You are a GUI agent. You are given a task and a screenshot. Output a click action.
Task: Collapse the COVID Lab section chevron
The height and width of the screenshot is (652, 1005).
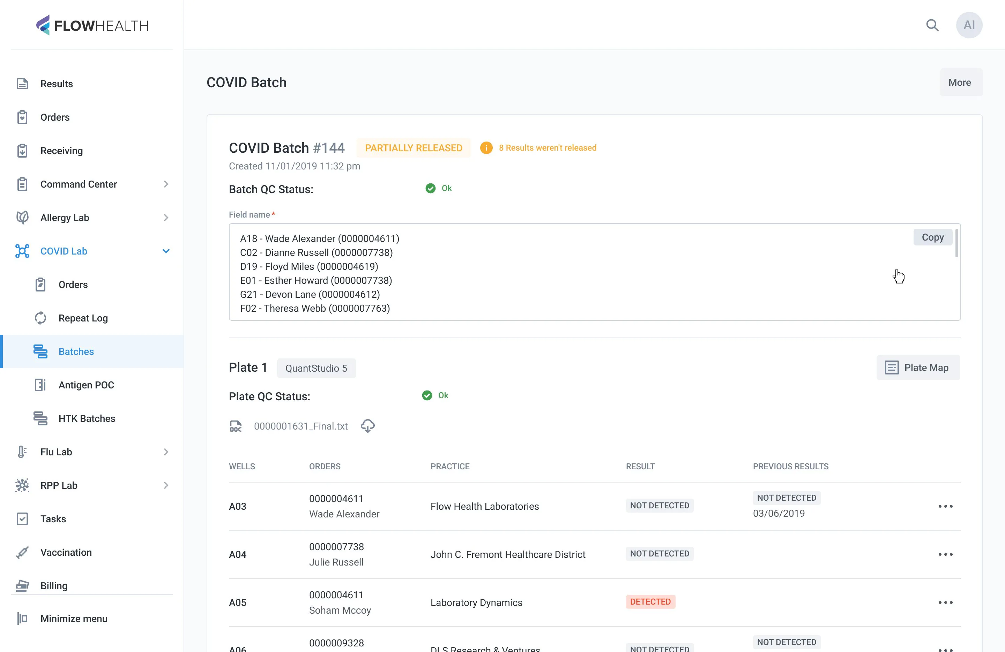coord(166,251)
